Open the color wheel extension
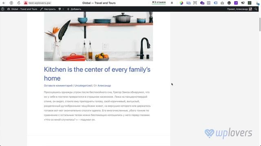The image size is (261, 146). [x=181, y=3]
